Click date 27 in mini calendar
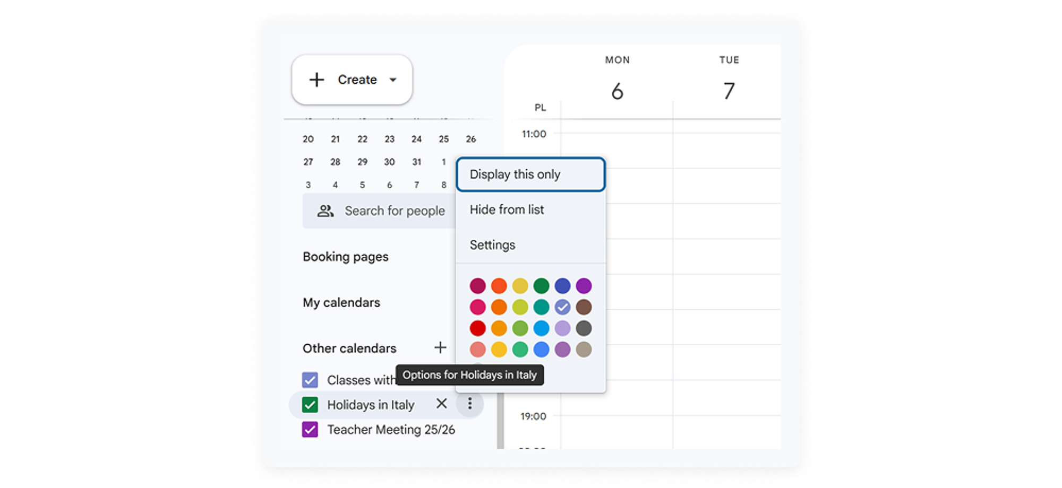Screen dimensions: 1062x488 click(x=308, y=162)
